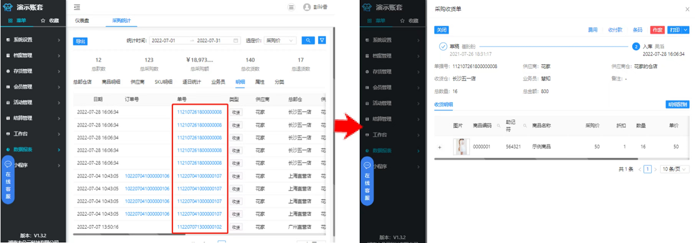Click the blue search icon button beside 采购价
The image size is (695, 243).
308,40
